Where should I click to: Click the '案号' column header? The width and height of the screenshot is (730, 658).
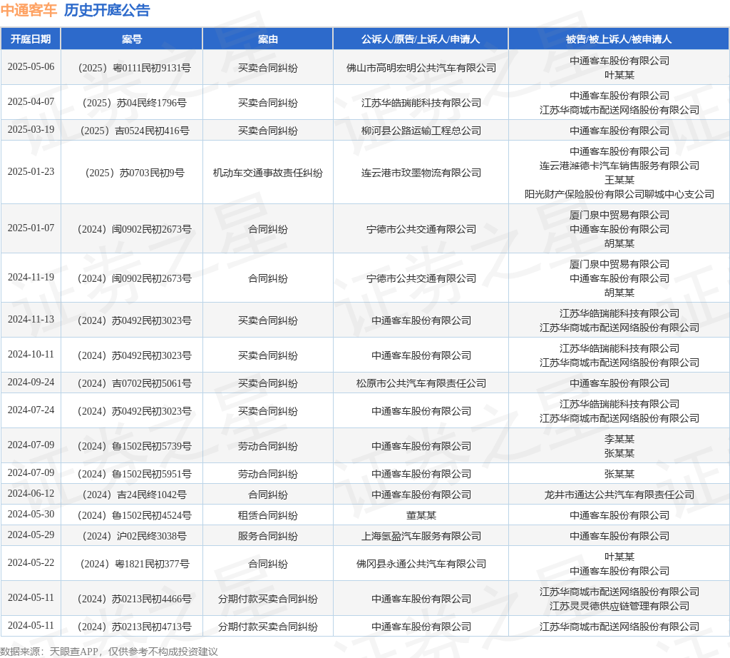[x=132, y=39]
